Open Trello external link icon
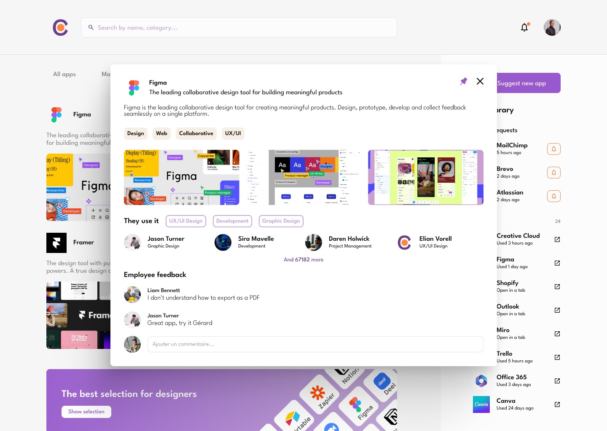This screenshot has height=431, width=607. [557, 357]
